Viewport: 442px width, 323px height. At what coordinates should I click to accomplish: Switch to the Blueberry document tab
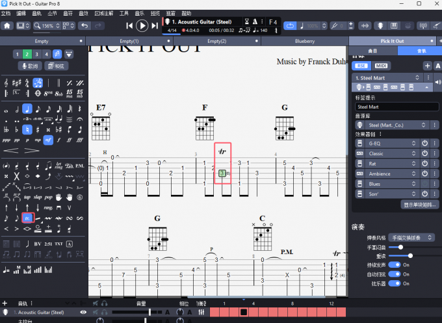coord(305,41)
